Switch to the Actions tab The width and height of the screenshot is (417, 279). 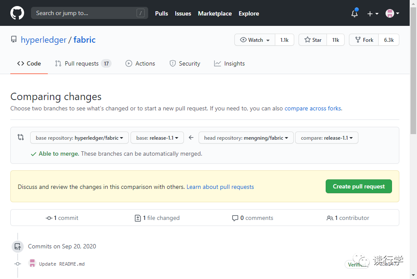[140, 63]
